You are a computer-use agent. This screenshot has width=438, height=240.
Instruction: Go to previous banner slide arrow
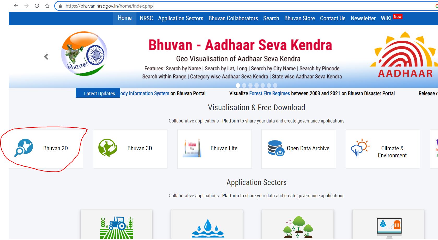tap(46, 57)
